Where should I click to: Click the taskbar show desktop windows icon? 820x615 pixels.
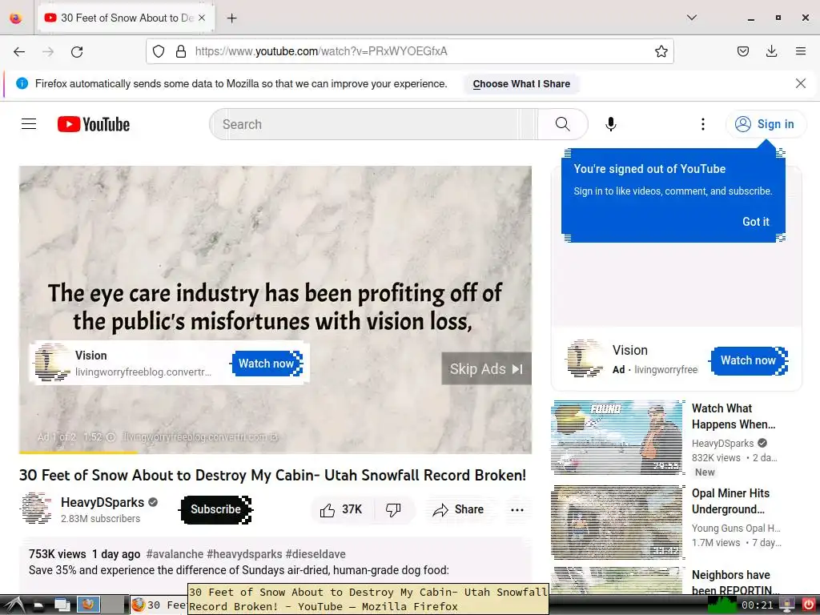point(62,605)
